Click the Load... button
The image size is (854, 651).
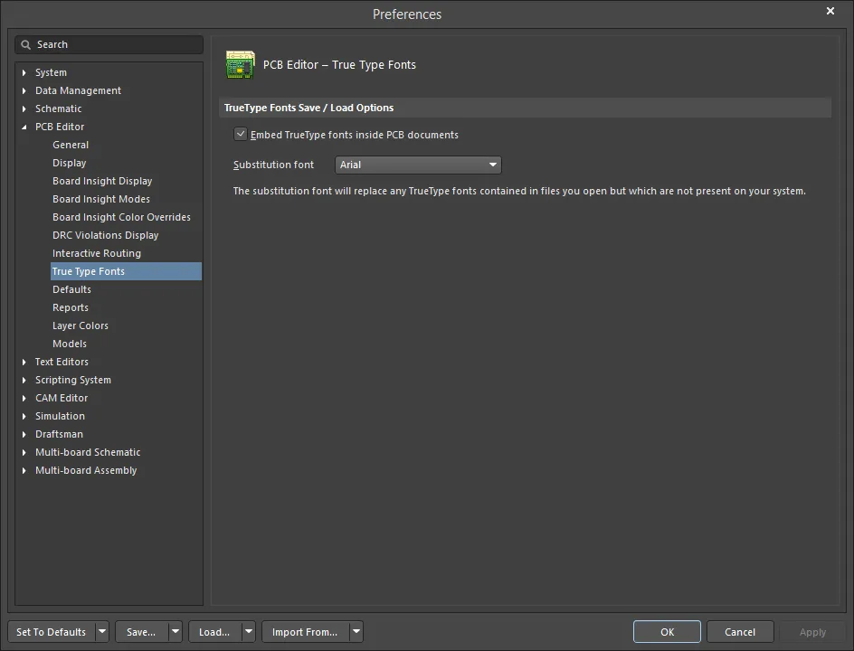click(x=214, y=632)
